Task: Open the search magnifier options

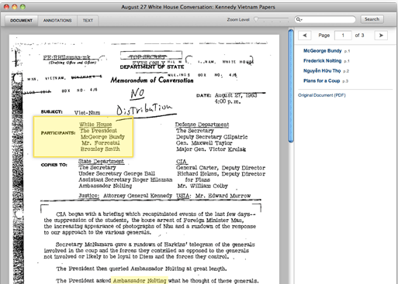Action: [x=299, y=19]
